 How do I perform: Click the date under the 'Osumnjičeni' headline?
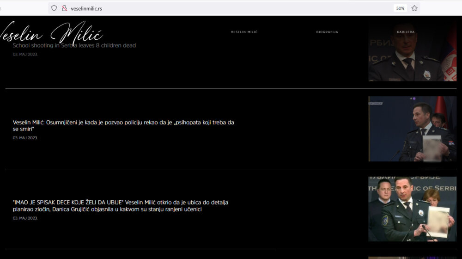tap(25, 138)
